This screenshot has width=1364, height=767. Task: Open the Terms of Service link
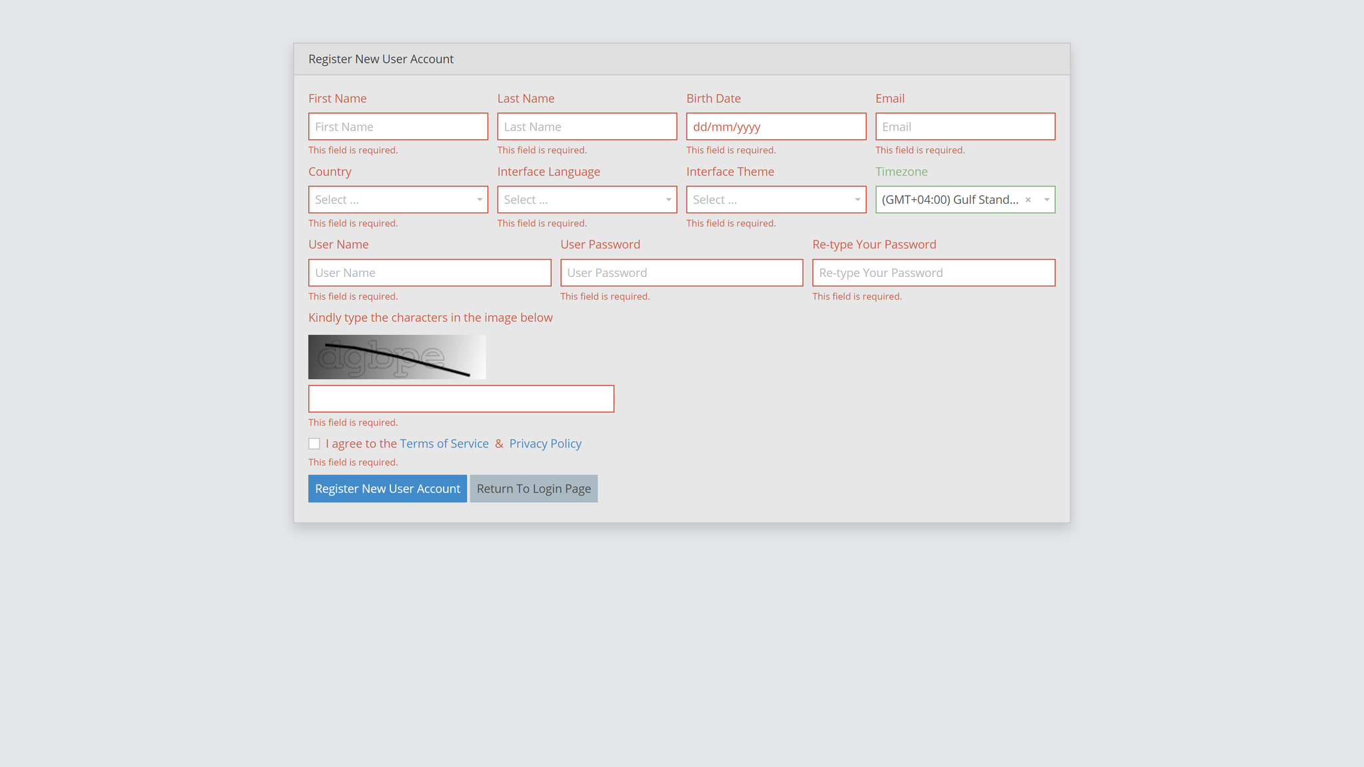(x=444, y=443)
